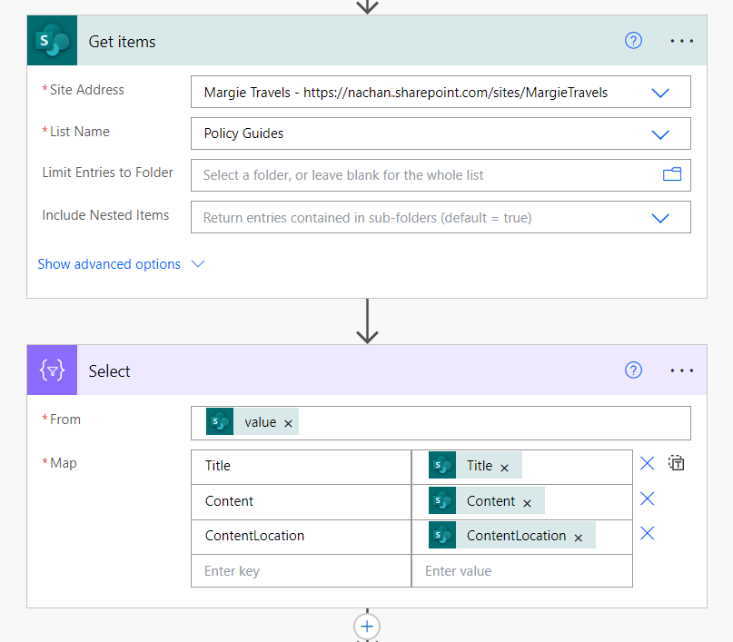
Task: Click the Select data operation icon
Action: pos(52,370)
